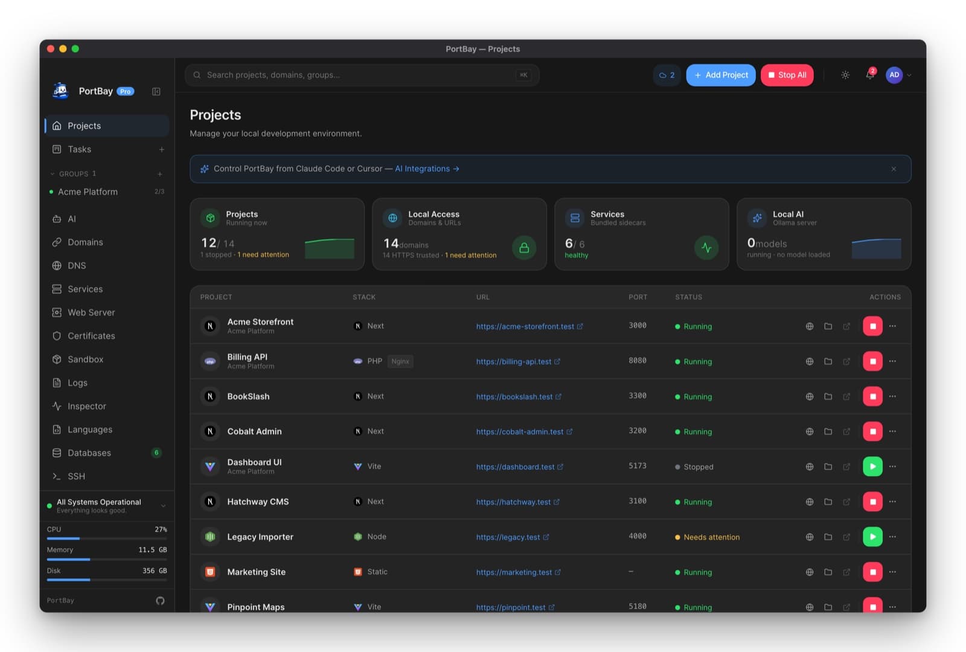Add a new task with plus icon
The height and width of the screenshot is (652, 966).
[162, 149]
